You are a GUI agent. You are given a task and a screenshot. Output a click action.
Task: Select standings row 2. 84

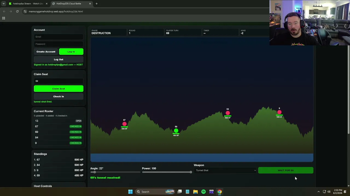(x=59, y=165)
